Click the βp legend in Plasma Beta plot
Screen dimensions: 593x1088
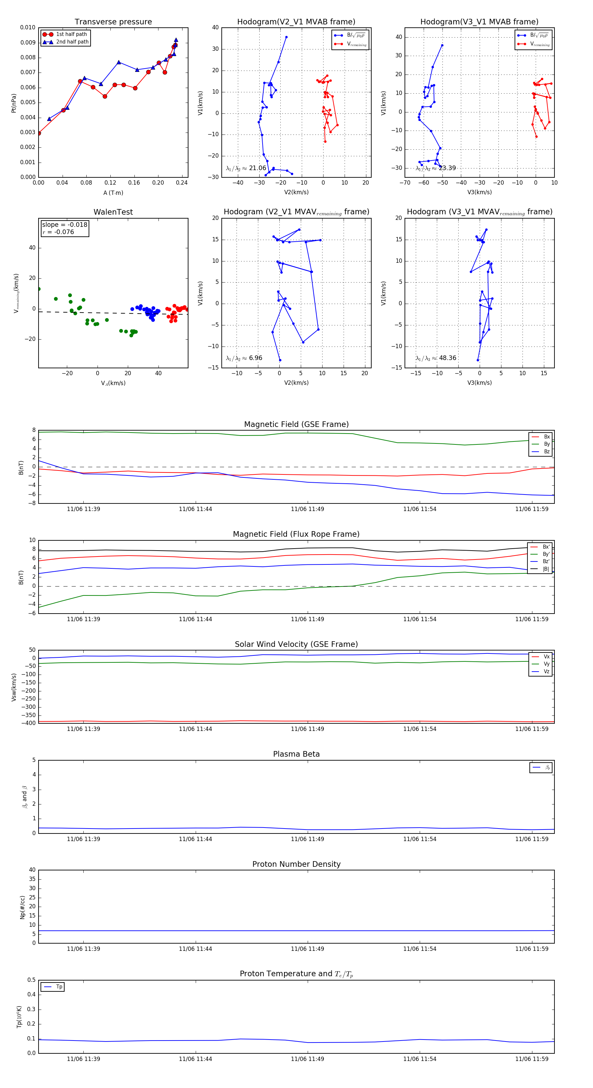click(x=541, y=768)
